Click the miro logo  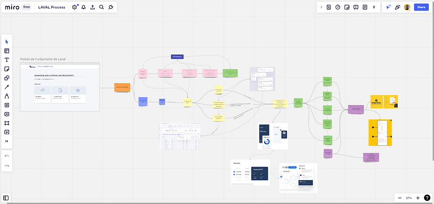tap(12, 7)
